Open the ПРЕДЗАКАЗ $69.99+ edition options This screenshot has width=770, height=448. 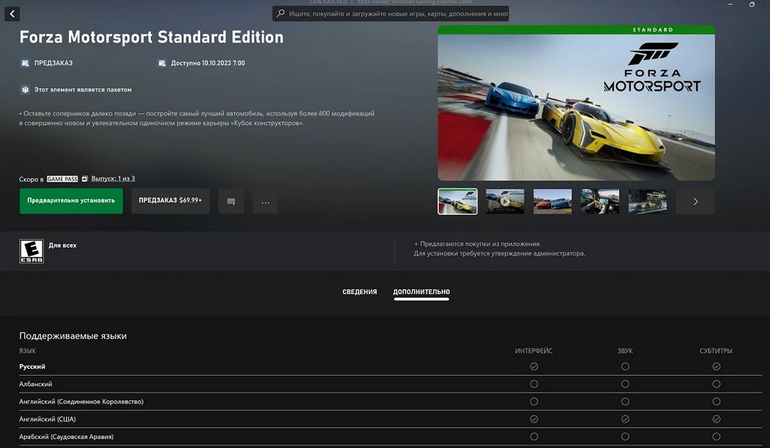170,200
